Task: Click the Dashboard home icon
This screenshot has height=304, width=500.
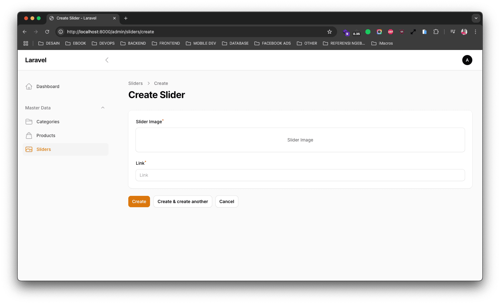Action: pos(29,86)
